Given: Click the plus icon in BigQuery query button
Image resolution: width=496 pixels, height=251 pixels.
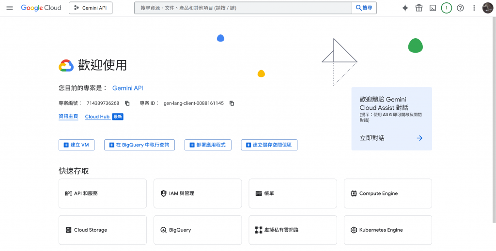Looking at the screenshot, I should tap(112, 145).
